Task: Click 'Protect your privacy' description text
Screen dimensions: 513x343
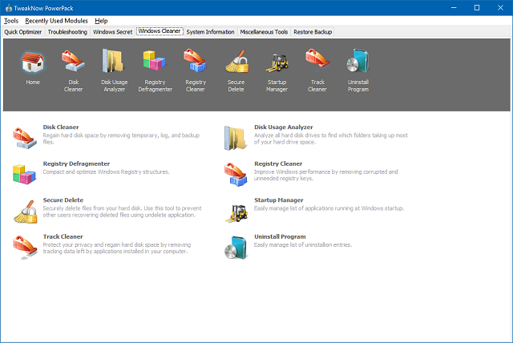Action: (x=117, y=248)
